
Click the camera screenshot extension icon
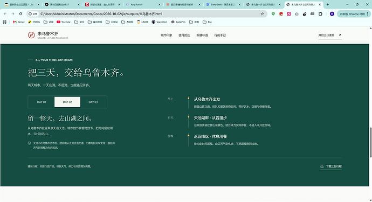[x=297, y=14]
